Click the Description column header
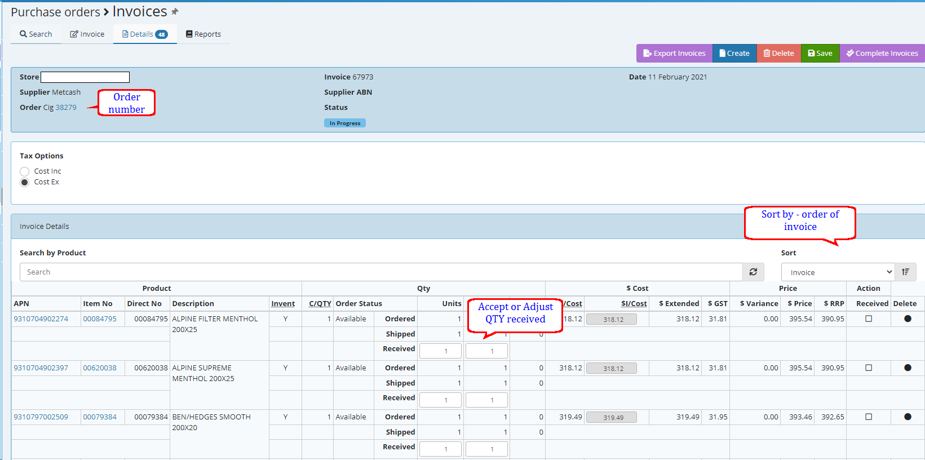The image size is (925, 460). pos(193,303)
